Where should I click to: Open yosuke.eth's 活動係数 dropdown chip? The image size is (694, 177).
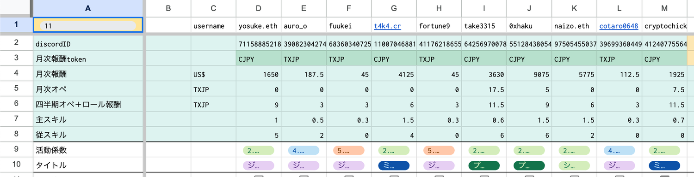point(259,150)
